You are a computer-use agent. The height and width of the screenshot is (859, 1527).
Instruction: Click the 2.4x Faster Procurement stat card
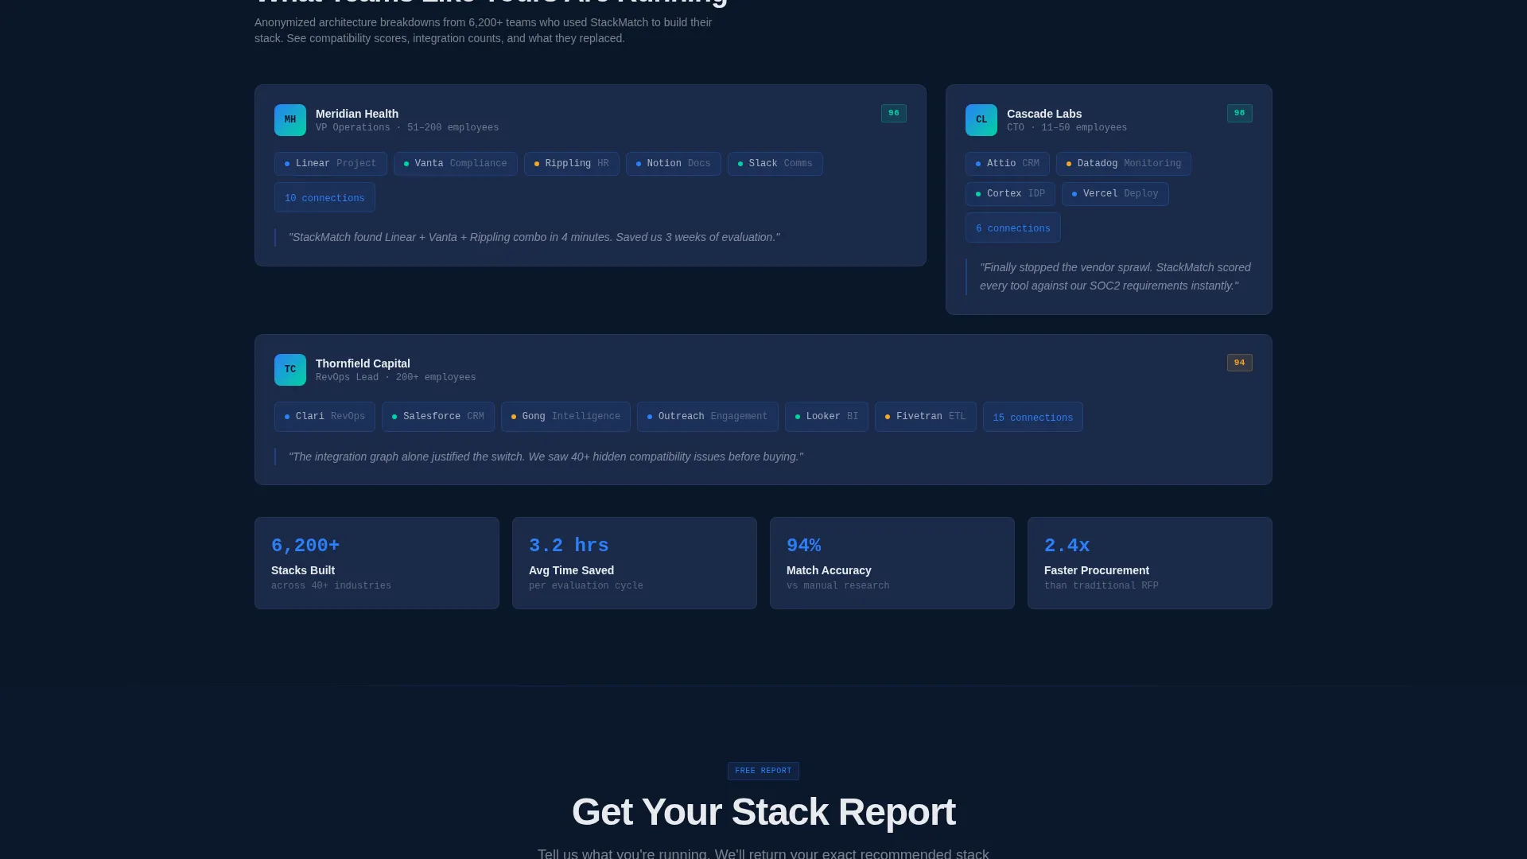point(1150,563)
